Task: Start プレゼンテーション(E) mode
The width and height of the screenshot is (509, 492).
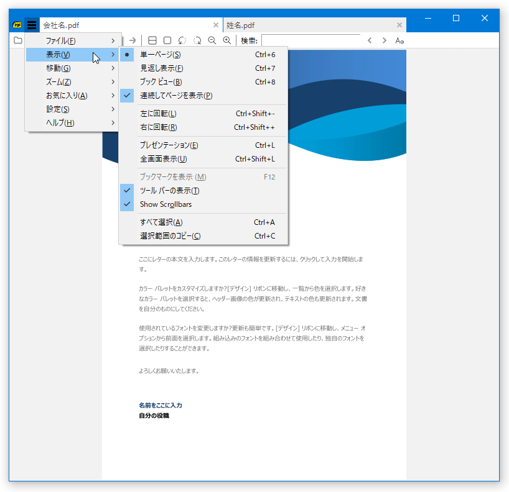Action: point(203,145)
